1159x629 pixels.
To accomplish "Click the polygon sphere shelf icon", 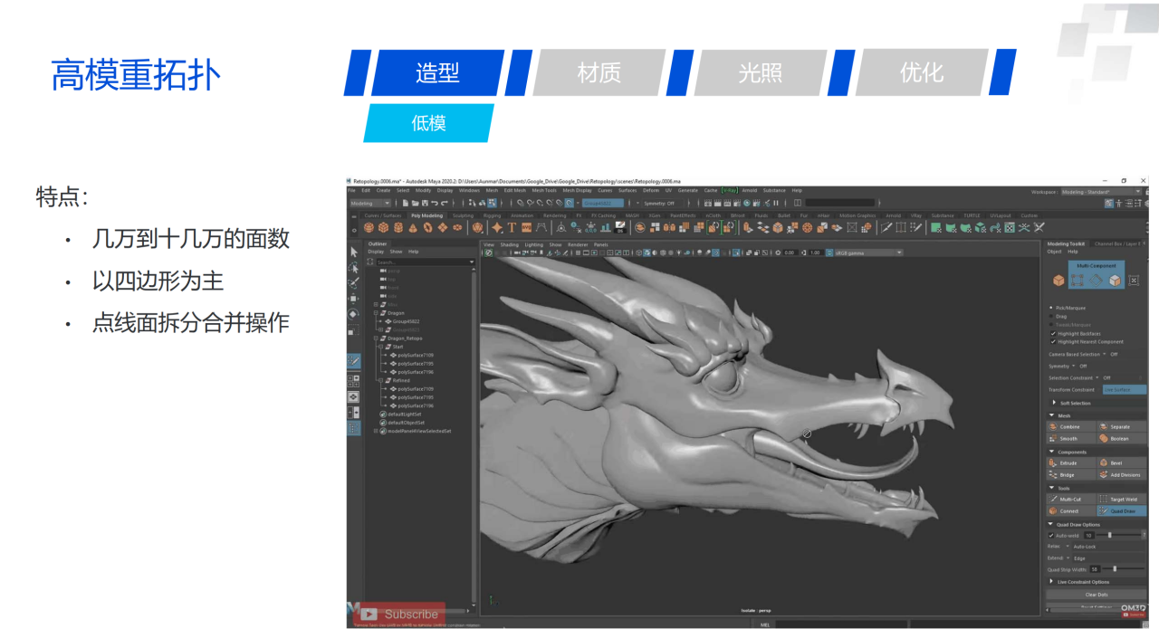I will (x=369, y=228).
